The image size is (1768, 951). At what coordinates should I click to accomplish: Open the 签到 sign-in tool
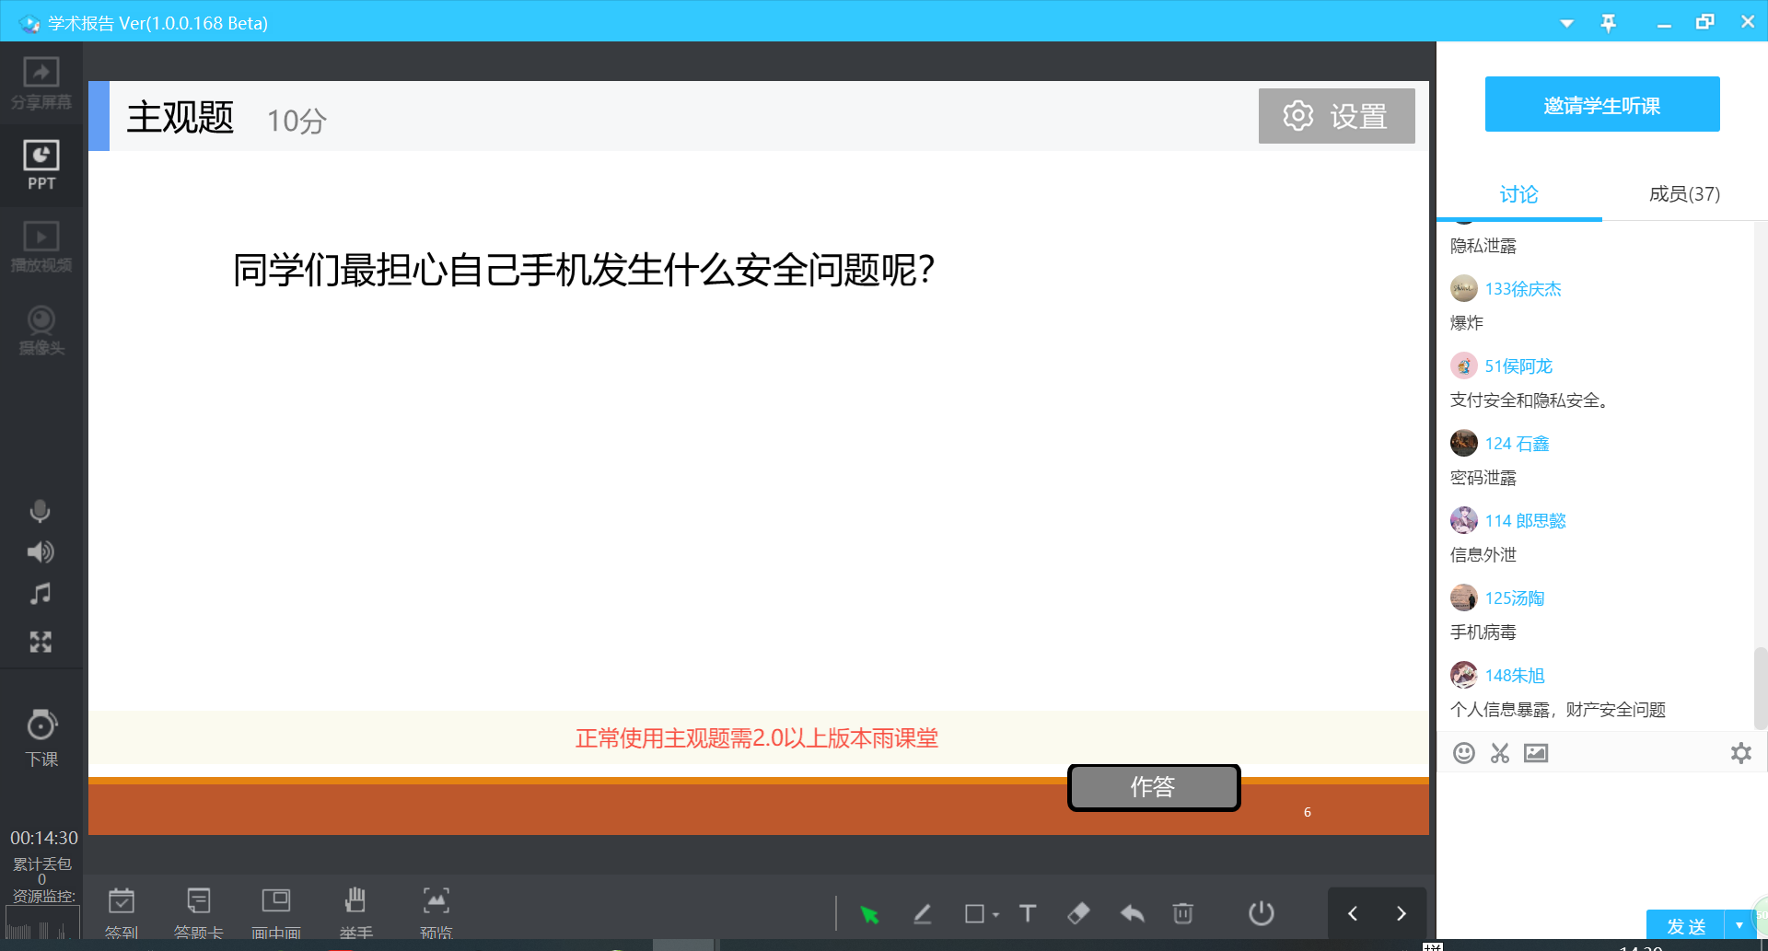[x=122, y=911]
